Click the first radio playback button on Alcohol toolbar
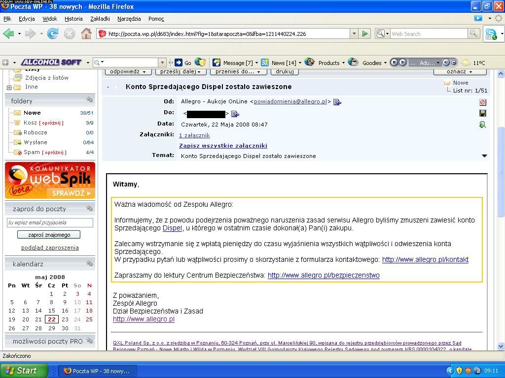 point(394,63)
